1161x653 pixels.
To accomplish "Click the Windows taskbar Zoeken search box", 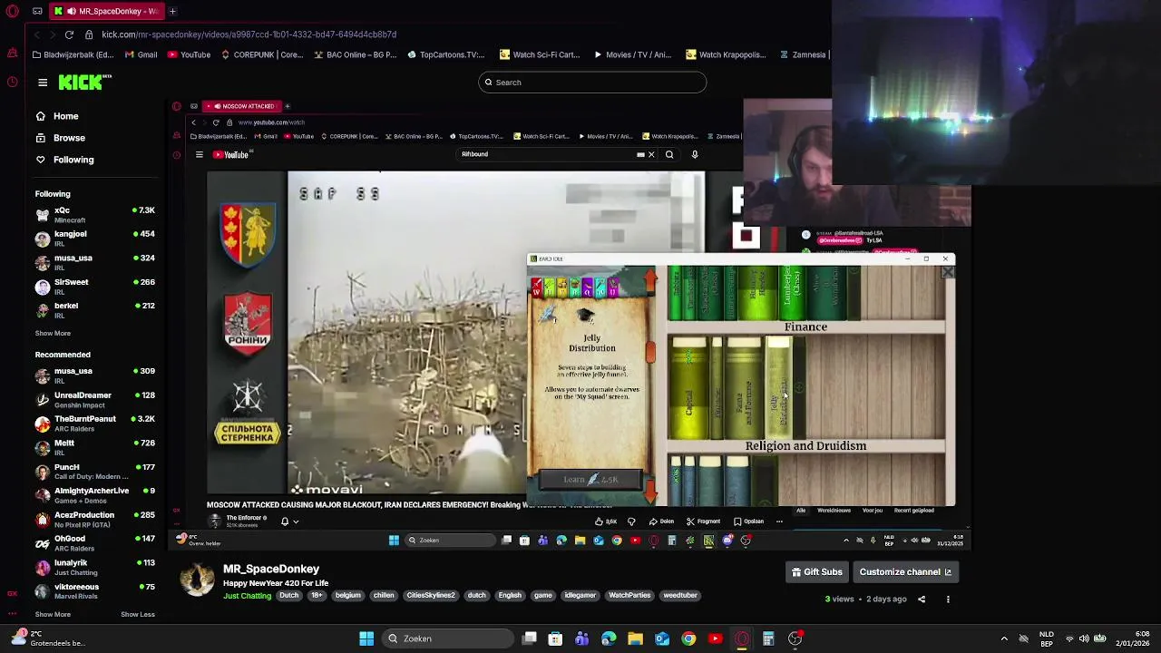I will [446, 638].
